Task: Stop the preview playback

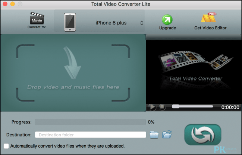Action: tap(162, 107)
